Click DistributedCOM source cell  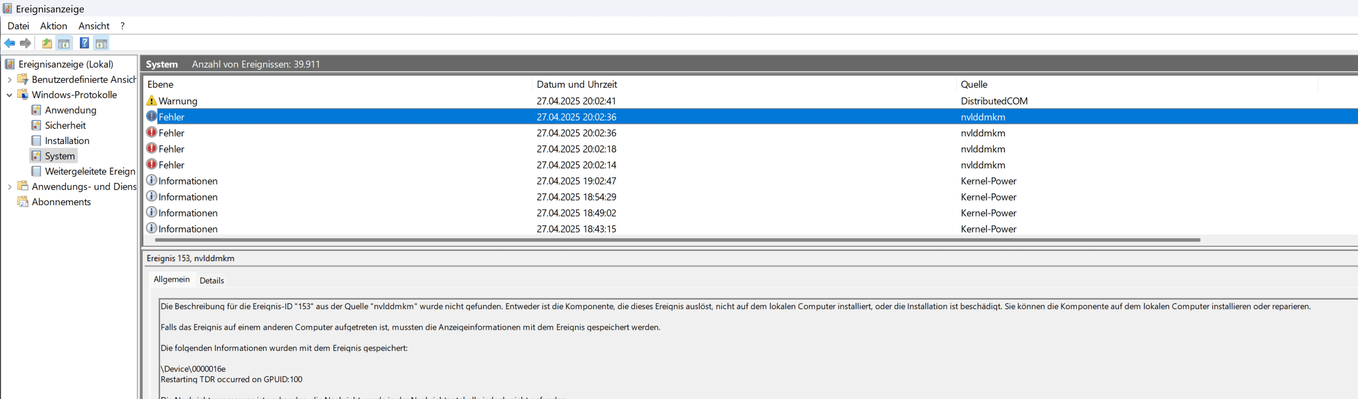994,101
